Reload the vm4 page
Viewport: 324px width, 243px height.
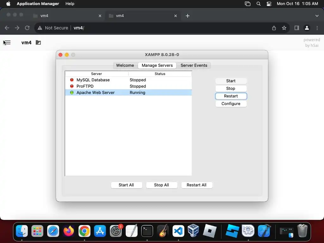27,28
